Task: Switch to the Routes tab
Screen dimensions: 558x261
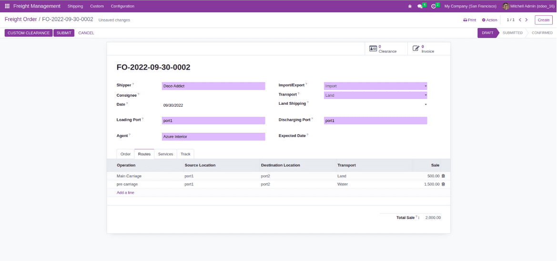Action: pos(144,154)
